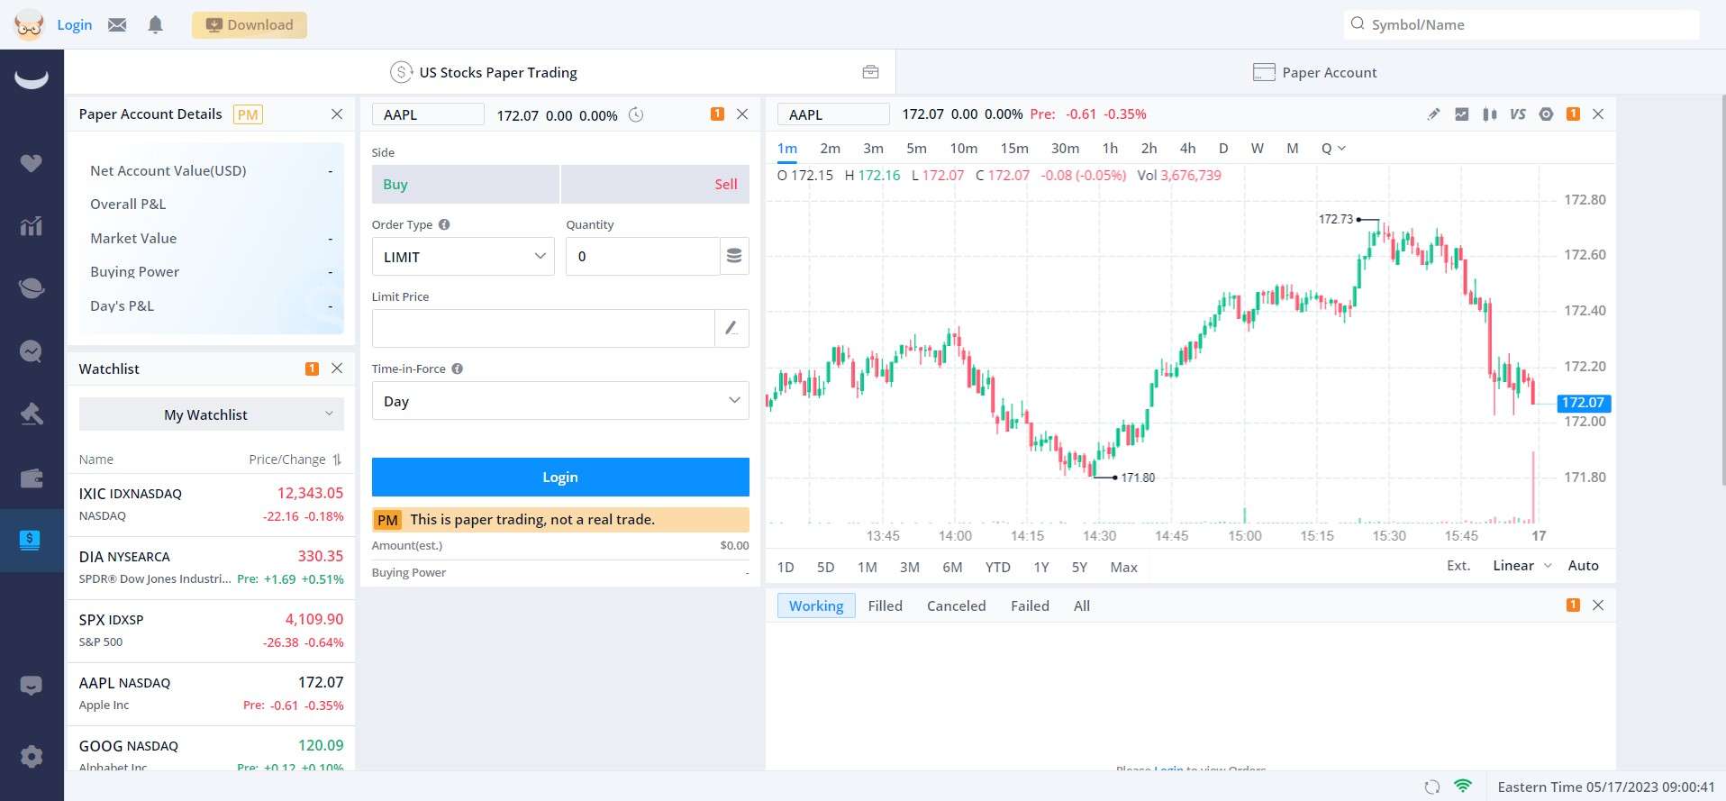Click the Time-in-Force info icon
The height and width of the screenshot is (801, 1726).
click(458, 369)
